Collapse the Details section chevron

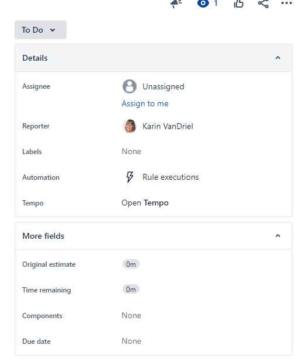point(278,58)
